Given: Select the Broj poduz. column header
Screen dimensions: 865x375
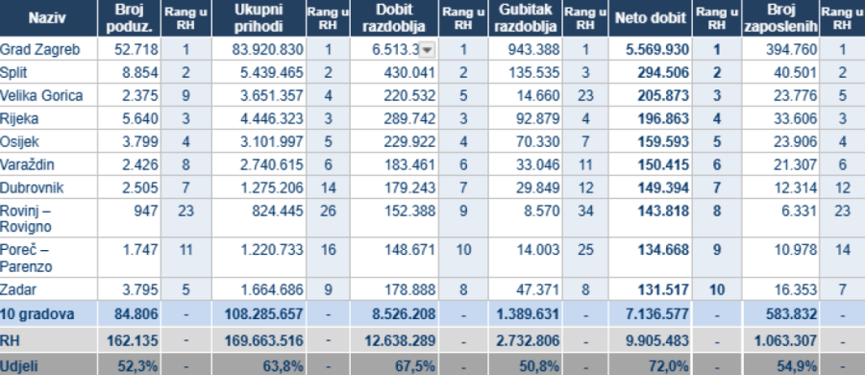Looking at the screenshot, I should (x=129, y=18).
